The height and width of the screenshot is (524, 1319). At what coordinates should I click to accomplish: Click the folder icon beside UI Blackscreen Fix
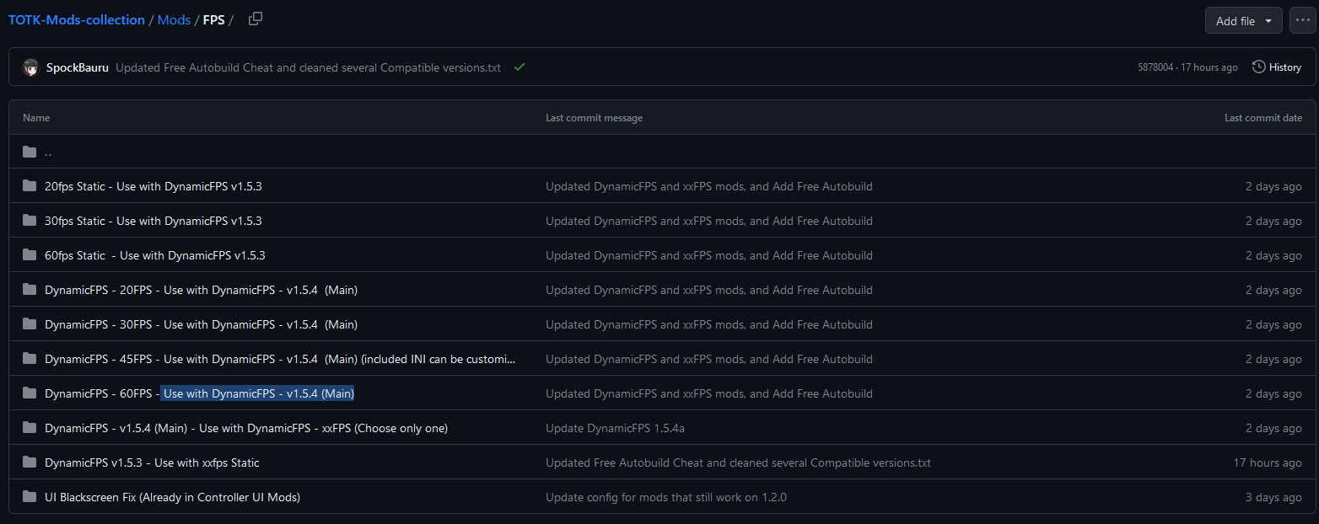[29, 497]
